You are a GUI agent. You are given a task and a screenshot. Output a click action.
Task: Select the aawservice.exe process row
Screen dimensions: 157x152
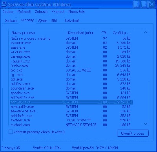point(71,111)
